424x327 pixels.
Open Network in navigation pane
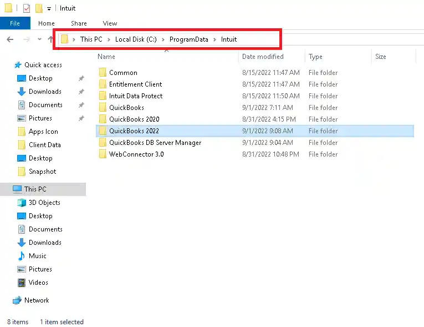[x=37, y=300]
